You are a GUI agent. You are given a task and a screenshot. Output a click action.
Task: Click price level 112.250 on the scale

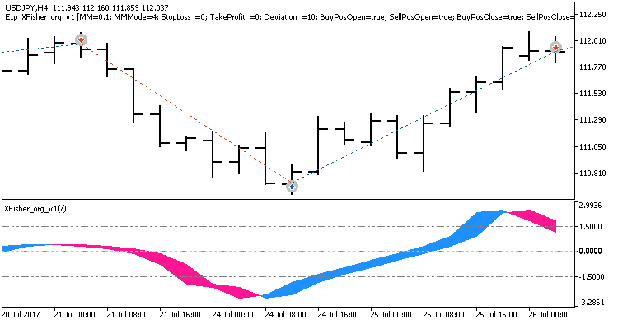[592, 15]
